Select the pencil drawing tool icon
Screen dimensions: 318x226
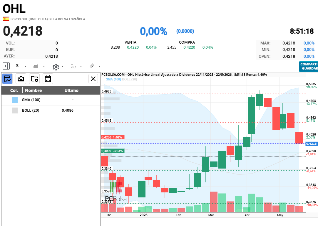point(92,66)
